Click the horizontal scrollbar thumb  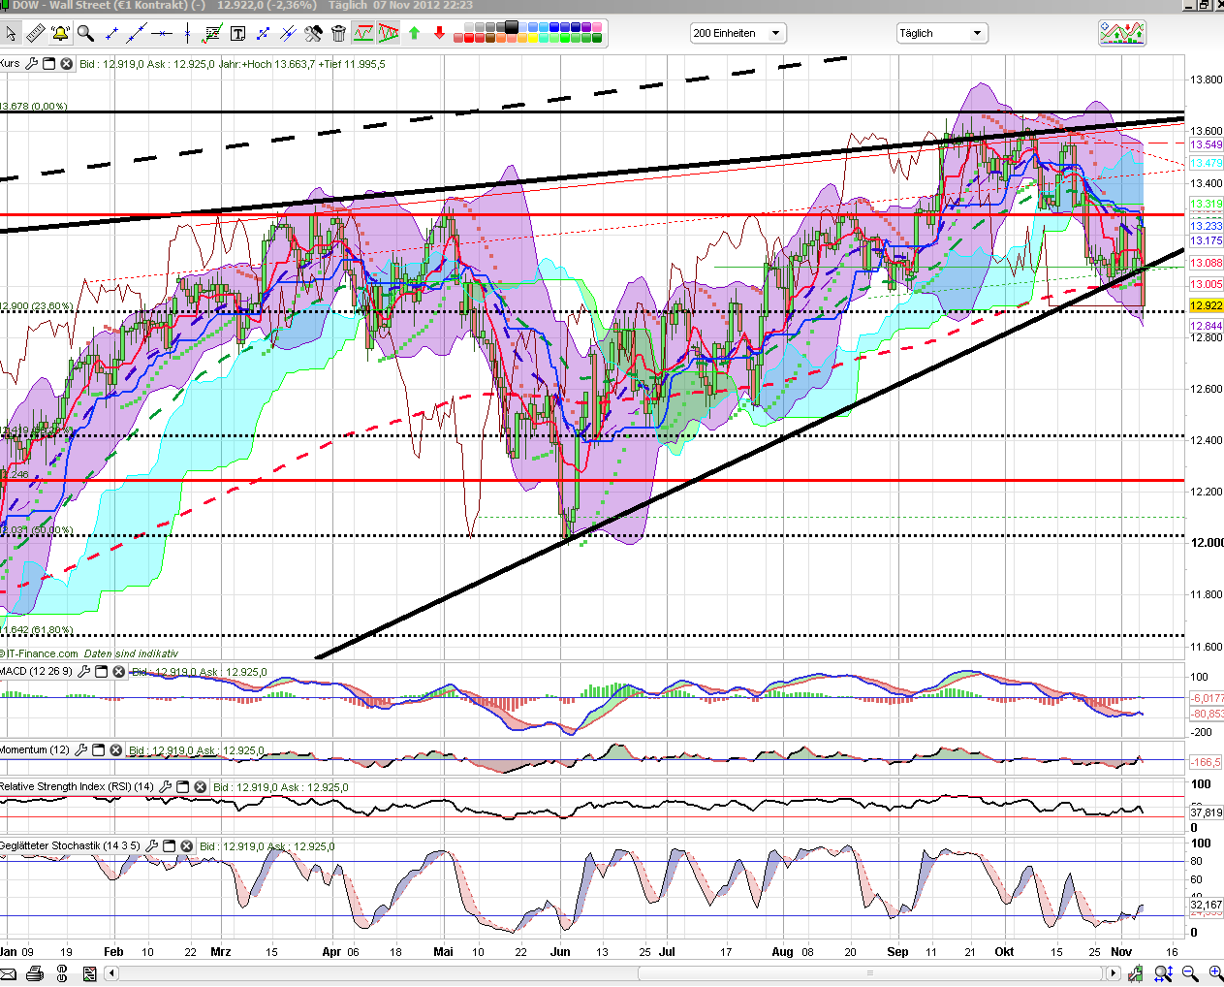pyautogui.click(x=869, y=972)
